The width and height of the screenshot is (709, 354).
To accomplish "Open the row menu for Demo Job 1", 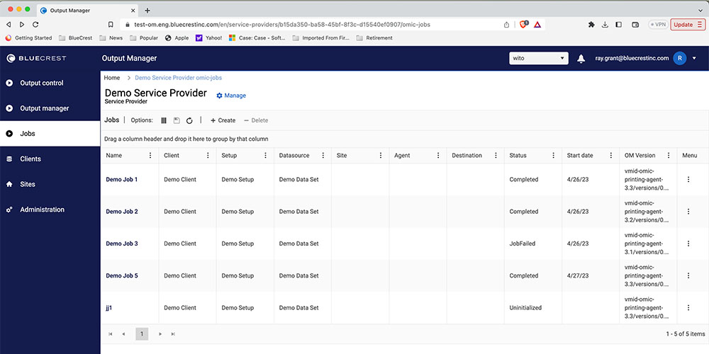I will [x=688, y=179].
